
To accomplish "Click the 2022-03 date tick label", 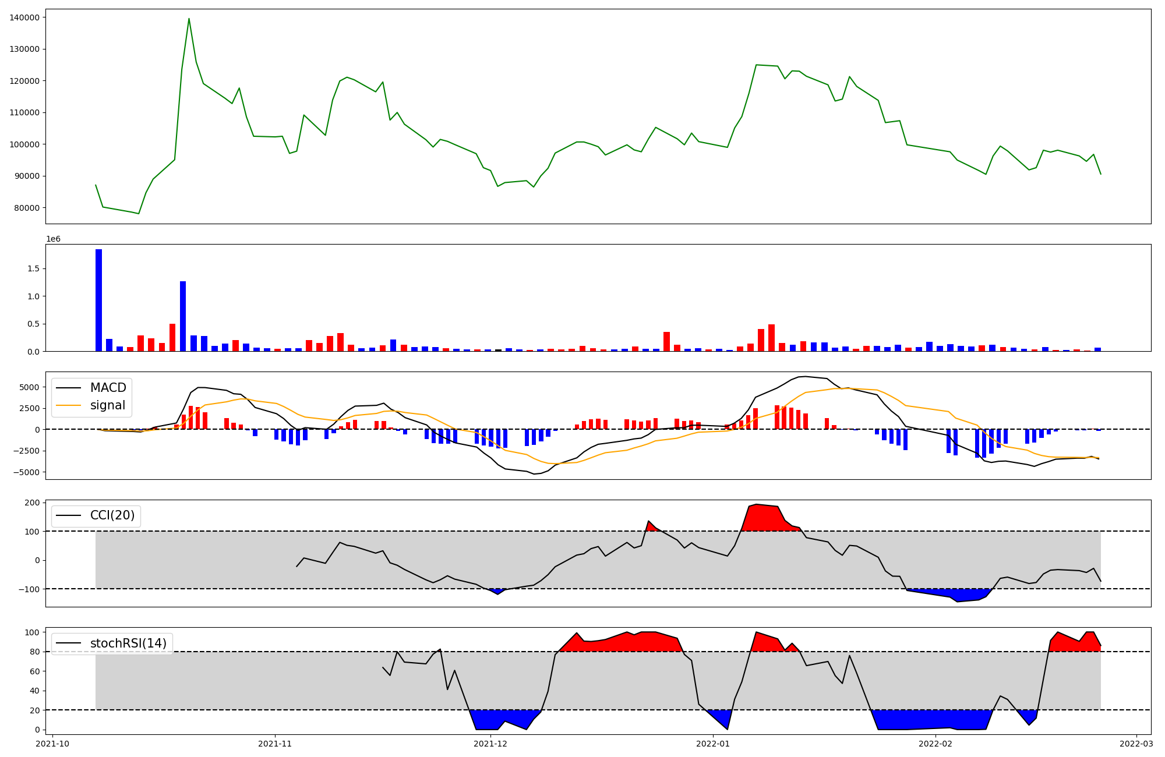I will pos(1136,744).
